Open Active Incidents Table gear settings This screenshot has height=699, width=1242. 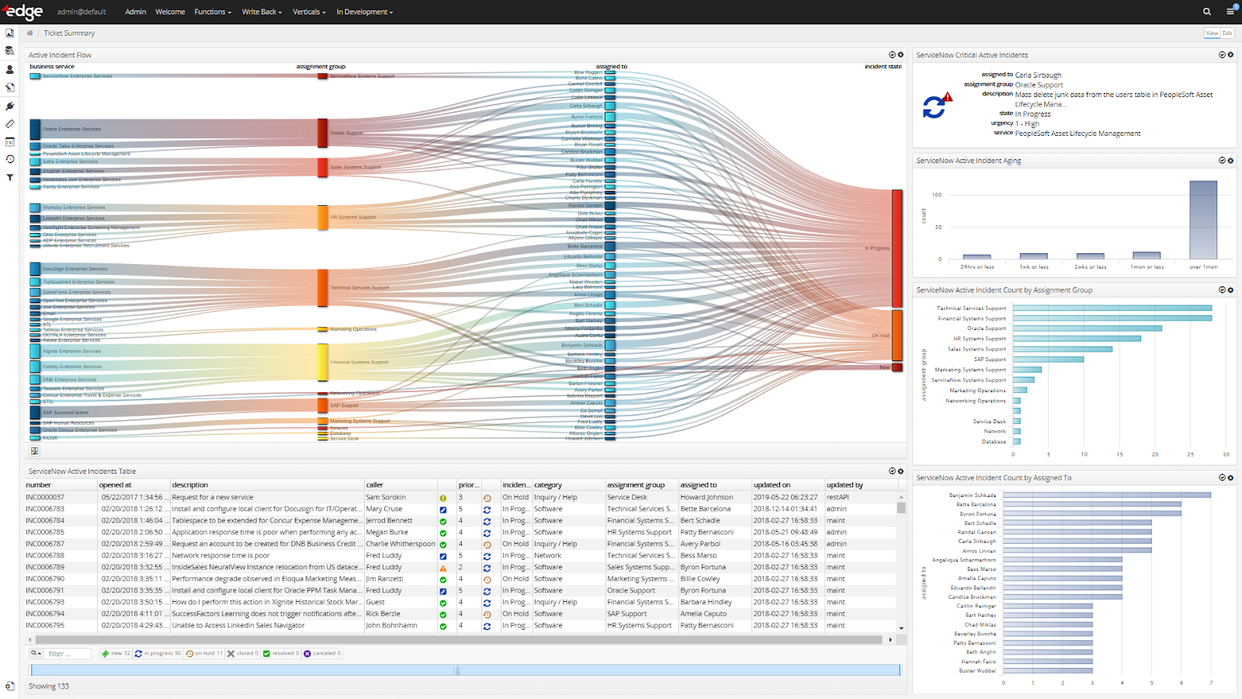(x=900, y=471)
